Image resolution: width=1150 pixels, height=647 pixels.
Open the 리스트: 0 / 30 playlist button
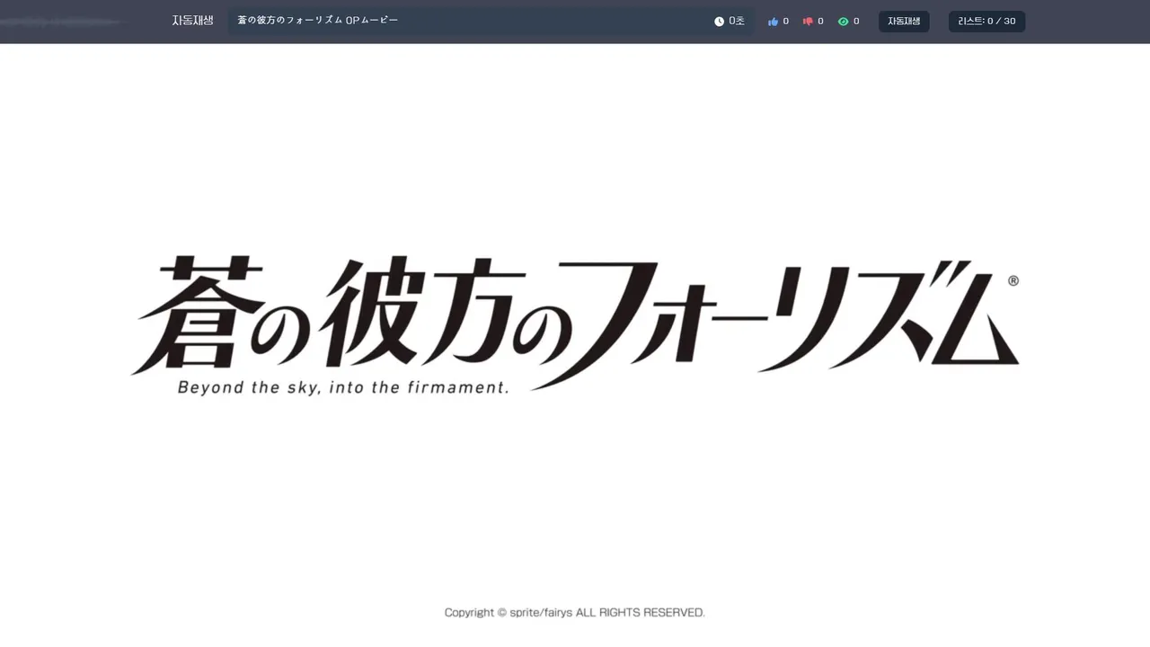[x=986, y=22]
